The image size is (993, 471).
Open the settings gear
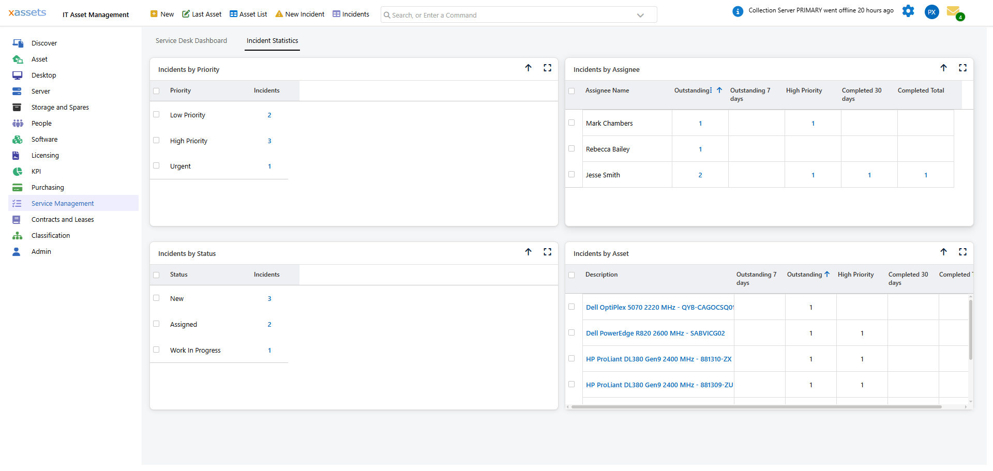pos(908,11)
